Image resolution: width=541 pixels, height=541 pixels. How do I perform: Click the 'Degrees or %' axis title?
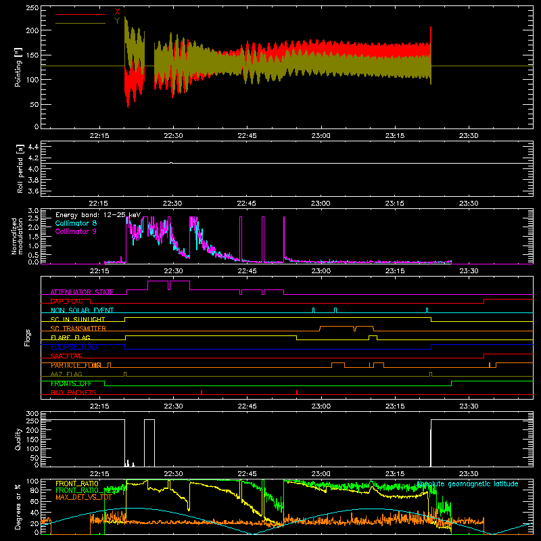pos(18,507)
